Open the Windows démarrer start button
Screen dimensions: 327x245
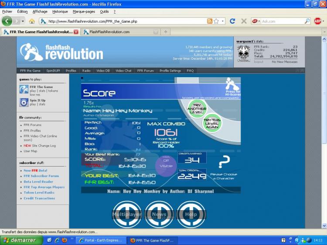20,240
